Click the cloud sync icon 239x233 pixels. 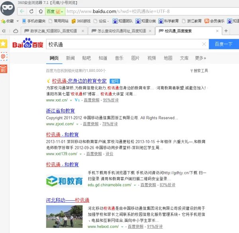(16, 31)
